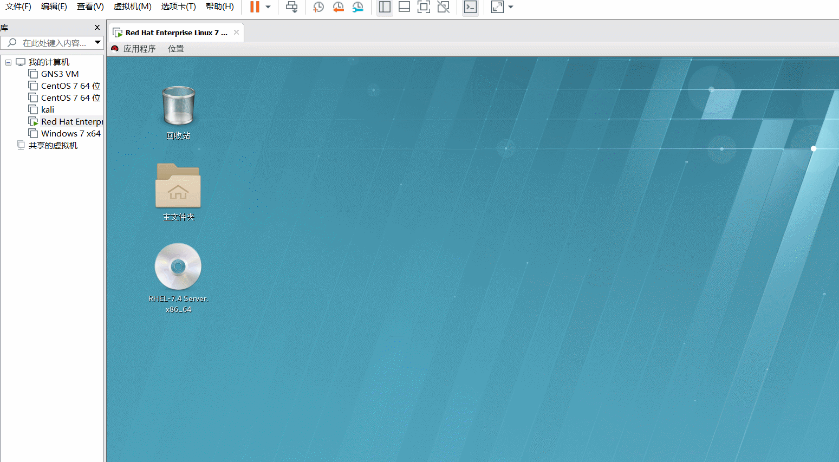Select the kali virtual machine

[48, 110]
